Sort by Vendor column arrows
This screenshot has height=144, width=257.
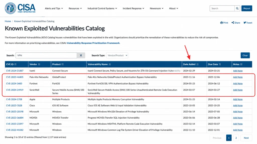coord(39,64)
